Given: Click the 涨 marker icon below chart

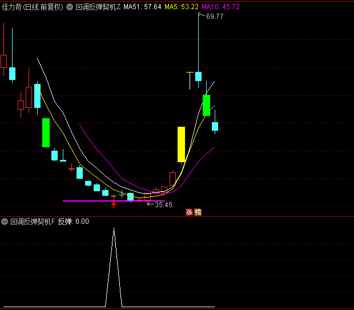Looking at the screenshot, I should 189,212.
